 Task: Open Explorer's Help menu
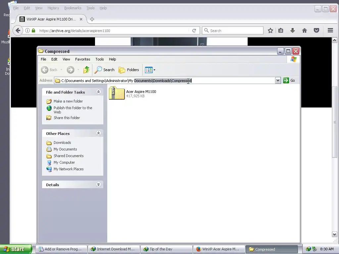coord(113,59)
